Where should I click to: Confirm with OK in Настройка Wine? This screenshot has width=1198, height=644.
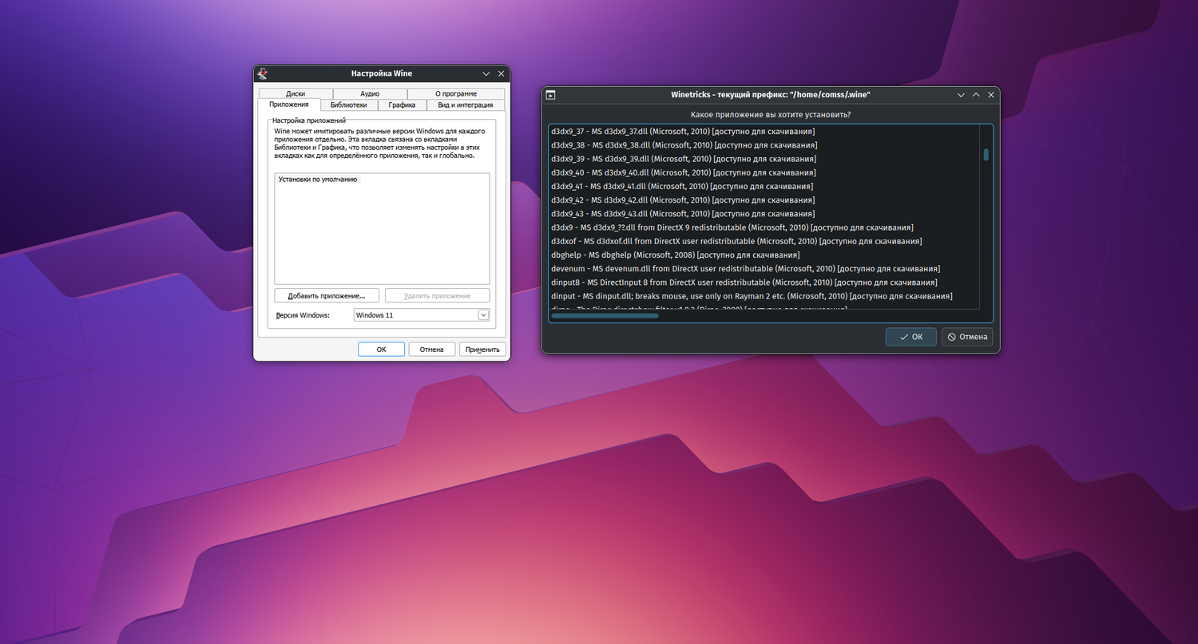coord(381,349)
